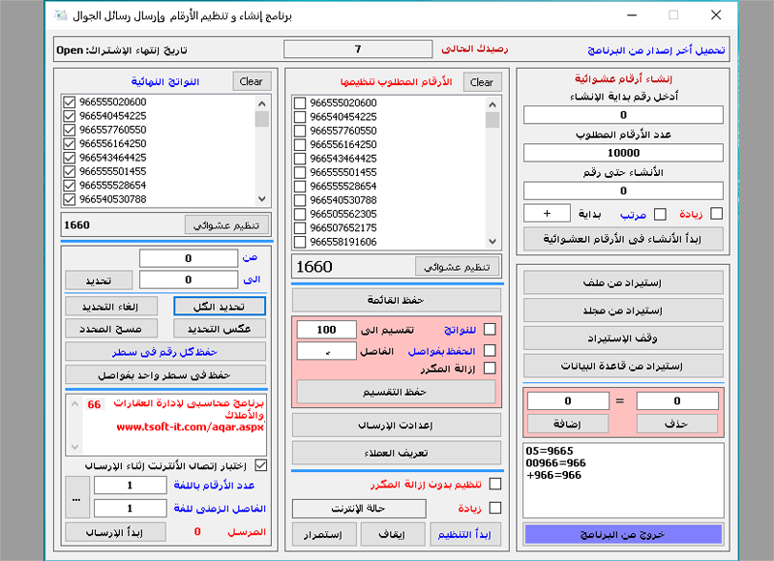This screenshot has width=774, height=561.
Task: Click the وقف الإستيراد button
Action: [x=623, y=338]
